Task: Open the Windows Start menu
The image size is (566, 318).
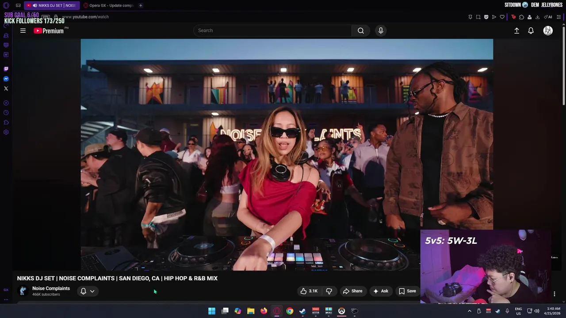Action: pyautogui.click(x=212, y=311)
